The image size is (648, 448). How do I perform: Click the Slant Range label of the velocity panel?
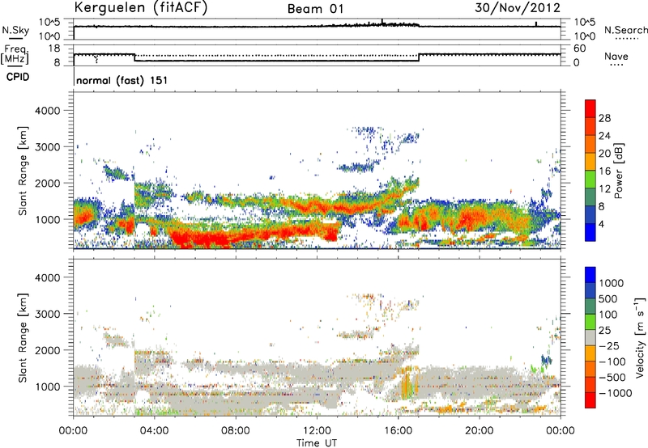23,338
